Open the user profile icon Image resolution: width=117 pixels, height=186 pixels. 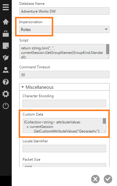tap(6, 70)
